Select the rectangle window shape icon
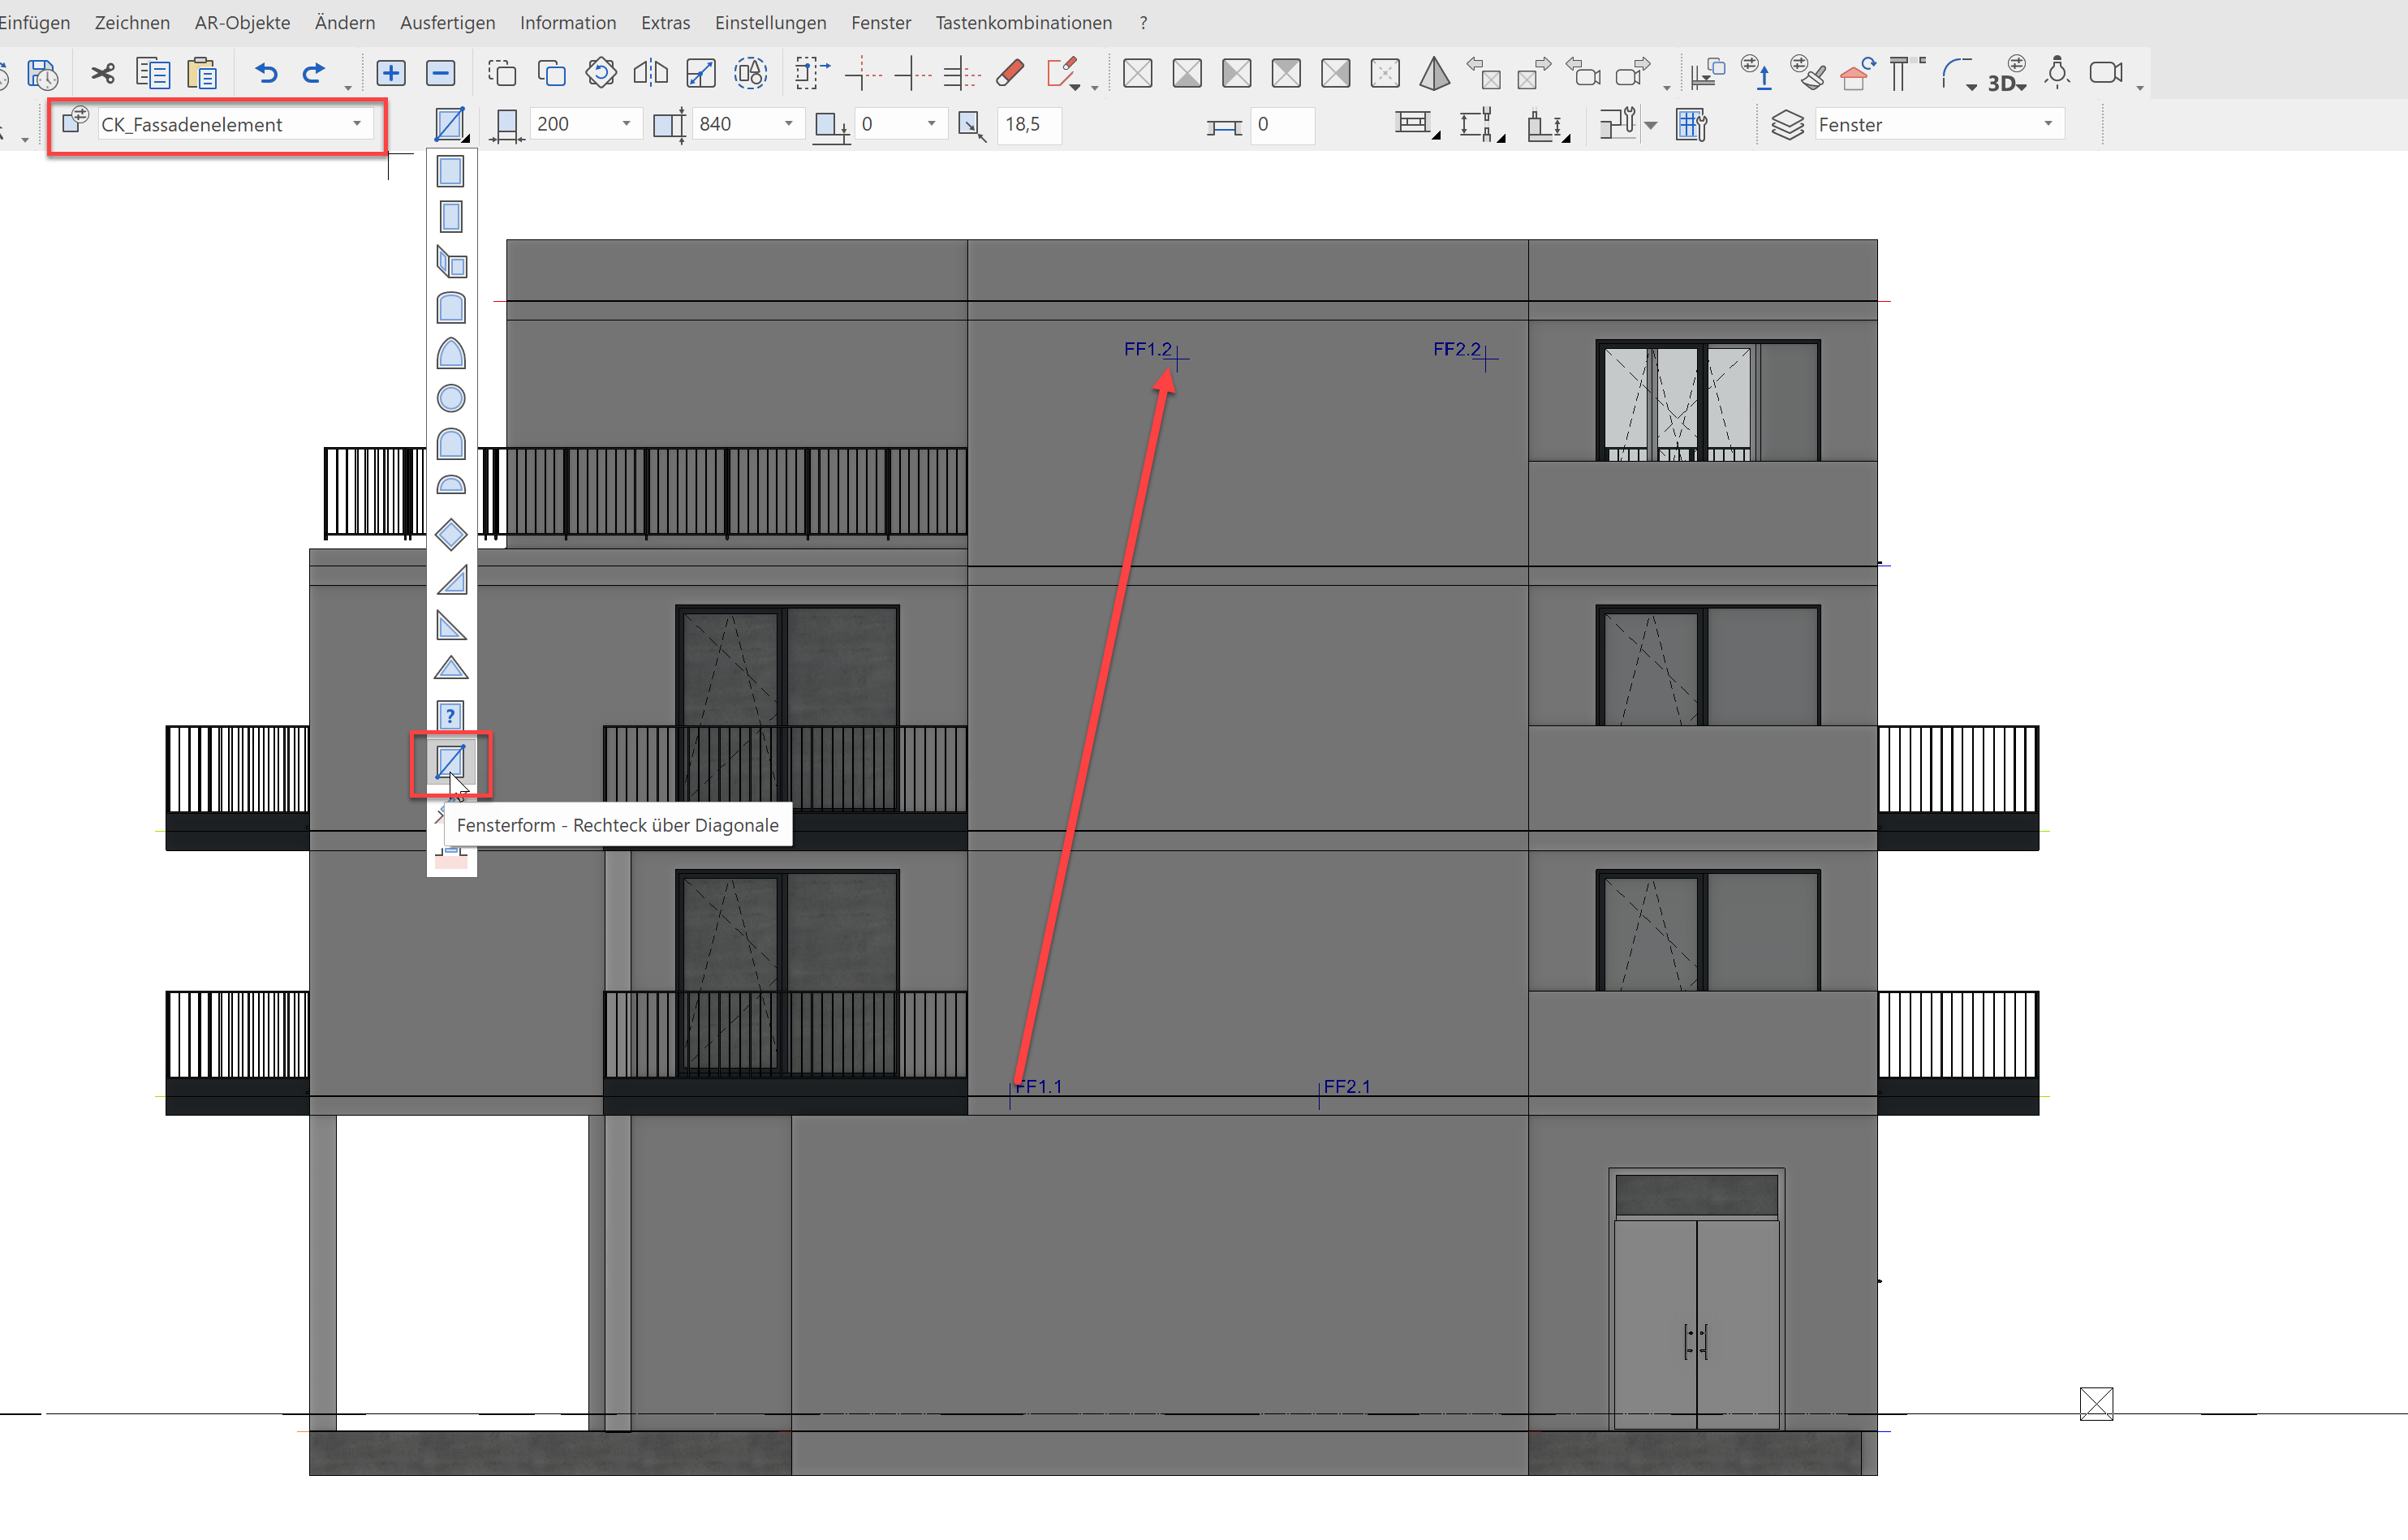2408x1540 pixels. click(x=450, y=172)
